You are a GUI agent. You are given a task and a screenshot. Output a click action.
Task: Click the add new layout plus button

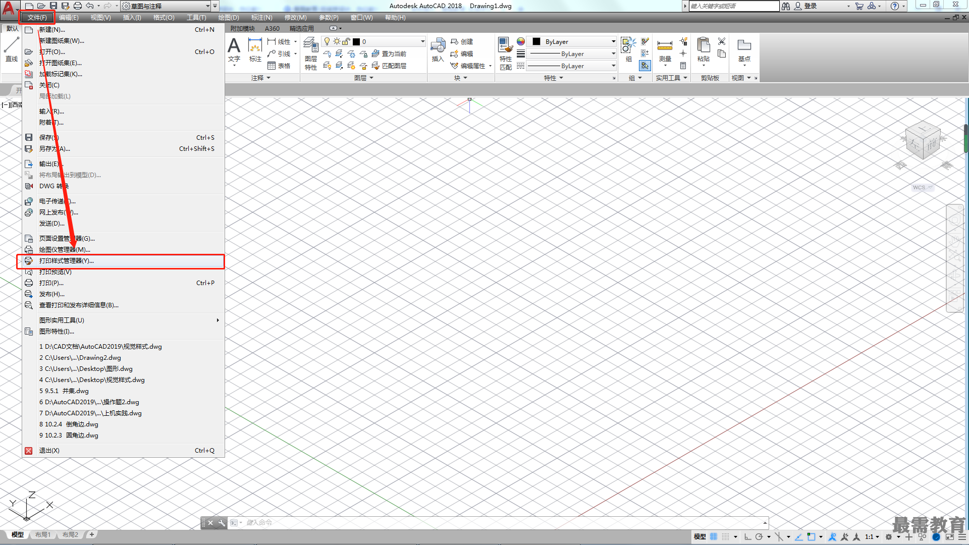click(x=91, y=534)
